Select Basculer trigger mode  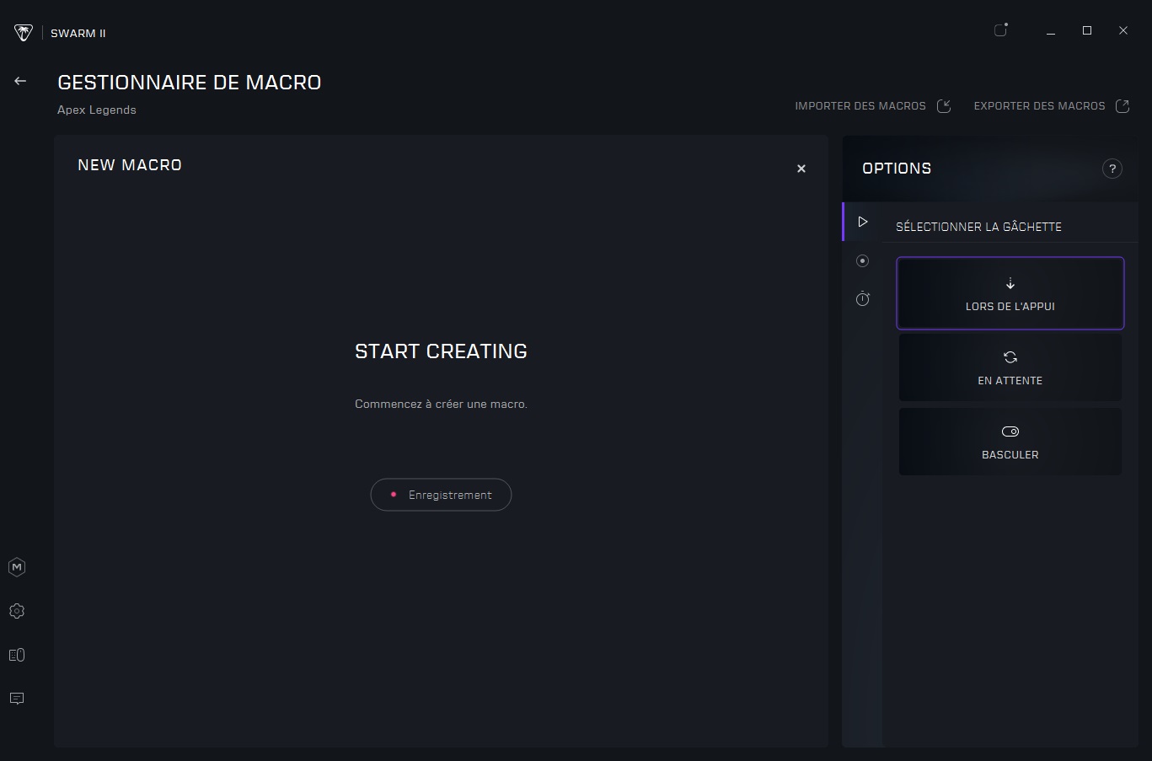(x=1010, y=442)
